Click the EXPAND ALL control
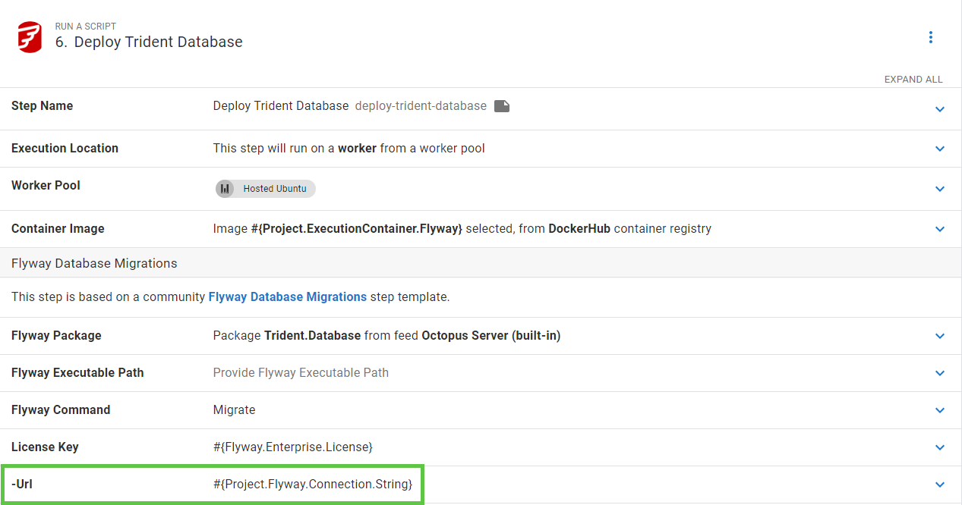Screen dimensions: 962x505 [x=913, y=79]
